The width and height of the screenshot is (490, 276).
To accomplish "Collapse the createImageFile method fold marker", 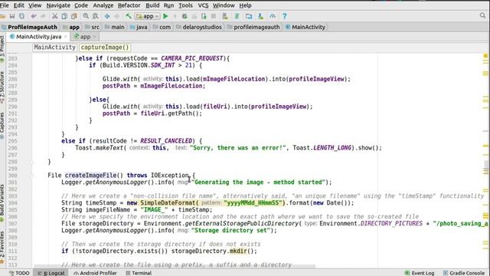I will [x=31, y=176].
